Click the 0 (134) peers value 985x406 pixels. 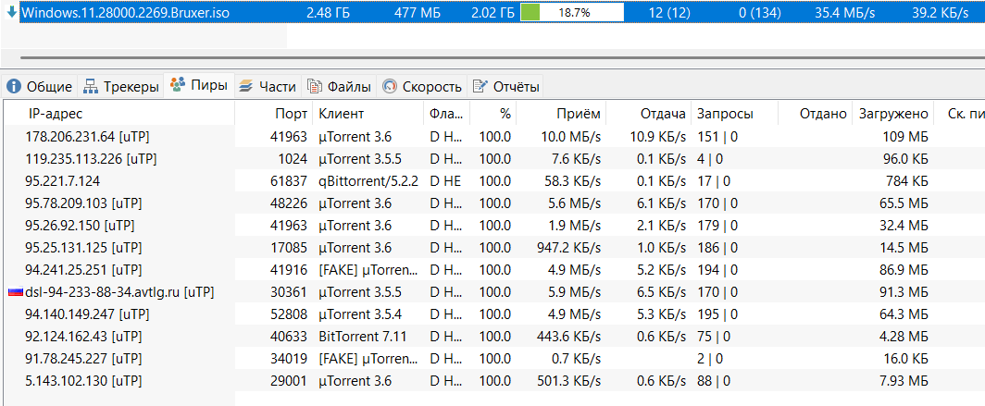761,13
